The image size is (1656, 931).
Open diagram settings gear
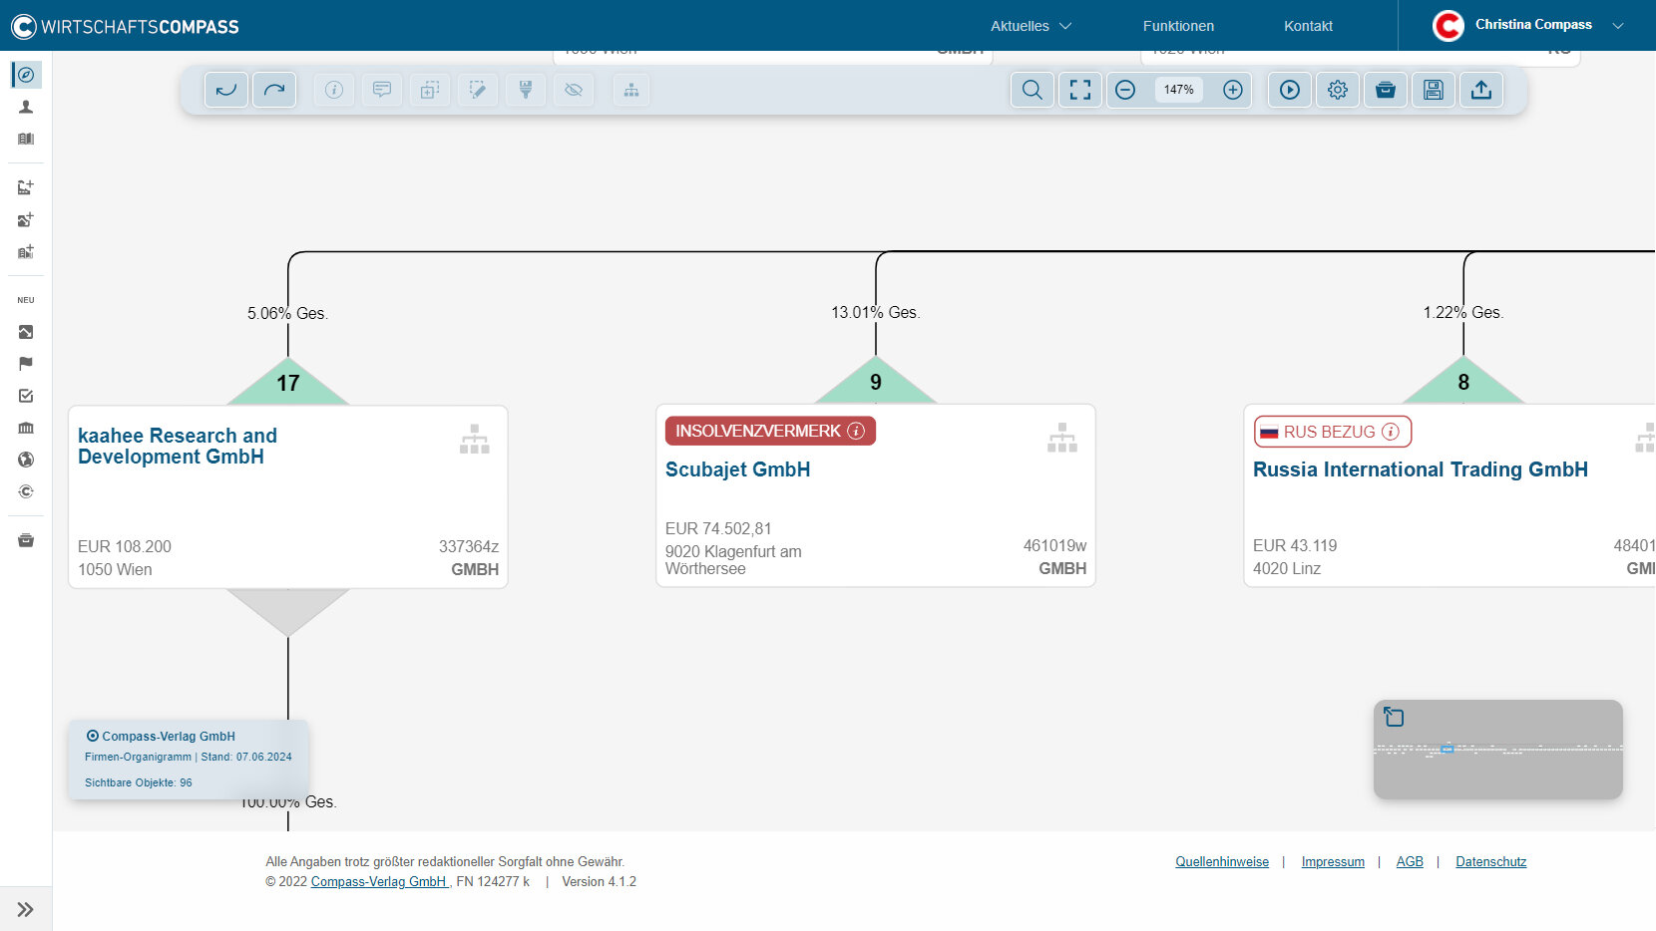pos(1338,90)
